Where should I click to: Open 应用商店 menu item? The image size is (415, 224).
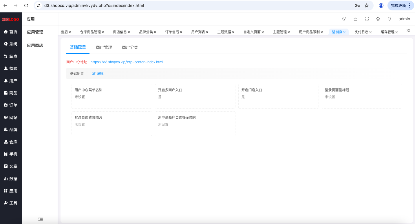click(35, 45)
